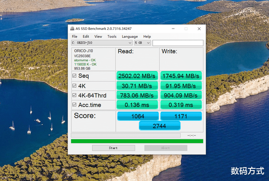Image resolution: width=269 pixels, height=181 pixels.
Task: Click the read score 1064
Action: pyautogui.click(x=138, y=116)
